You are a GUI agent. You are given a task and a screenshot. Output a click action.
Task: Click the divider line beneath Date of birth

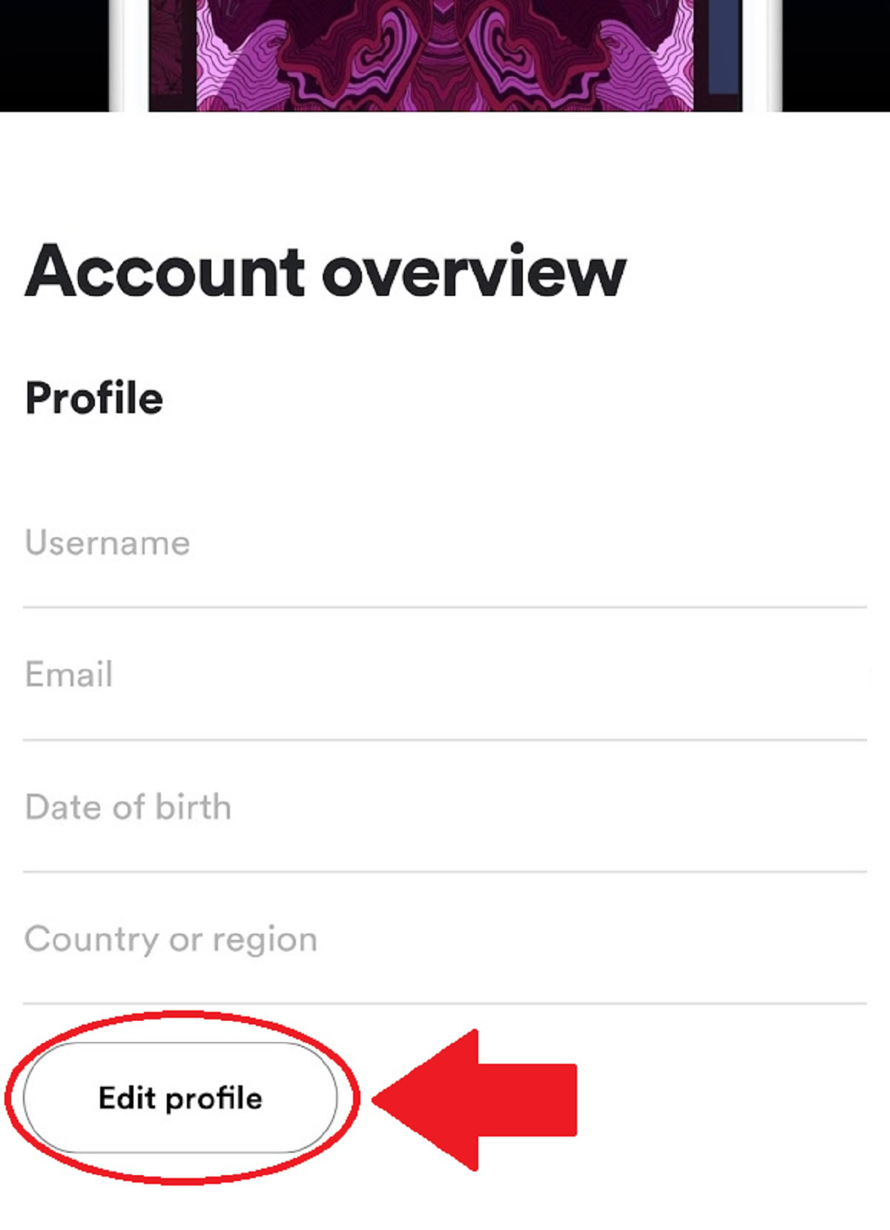pos(445,872)
